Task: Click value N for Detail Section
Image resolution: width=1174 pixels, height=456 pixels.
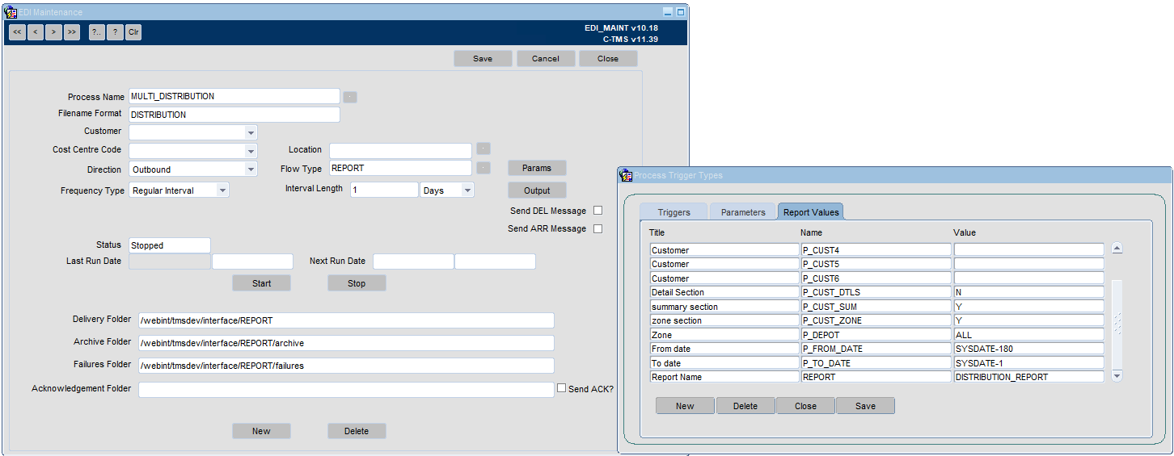Action: pos(1028,292)
